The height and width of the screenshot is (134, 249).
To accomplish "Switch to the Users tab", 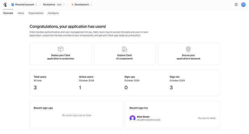I will coord(21,13).
